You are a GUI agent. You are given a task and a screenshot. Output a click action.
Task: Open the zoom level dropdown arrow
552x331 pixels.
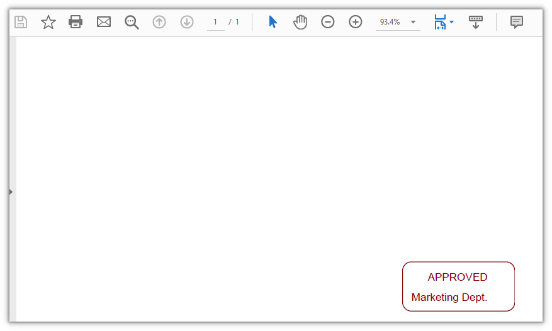[414, 22]
